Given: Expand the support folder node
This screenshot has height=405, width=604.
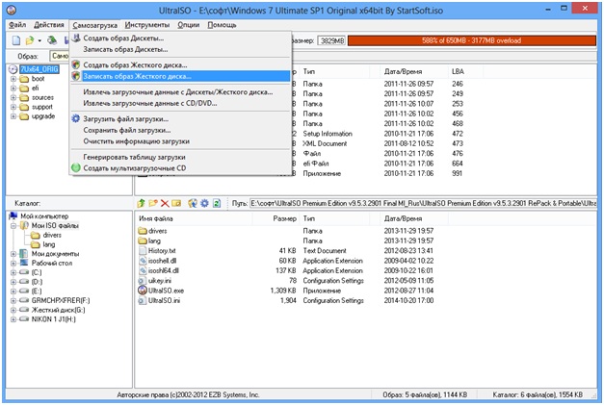Looking at the screenshot, I should click(x=13, y=107).
